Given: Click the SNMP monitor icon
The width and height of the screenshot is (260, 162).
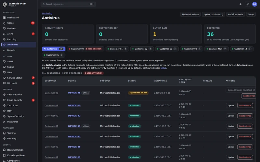Looking at the screenshot, I should pyautogui.click(x=4, y=62).
